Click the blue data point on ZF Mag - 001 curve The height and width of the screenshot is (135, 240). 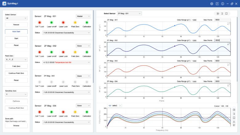click(x=175, y=26)
